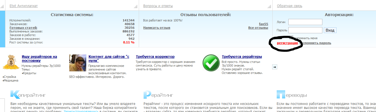Click the red регистрация link
Image resolution: width=376 pixels, height=112 pixels.
tap(287, 43)
